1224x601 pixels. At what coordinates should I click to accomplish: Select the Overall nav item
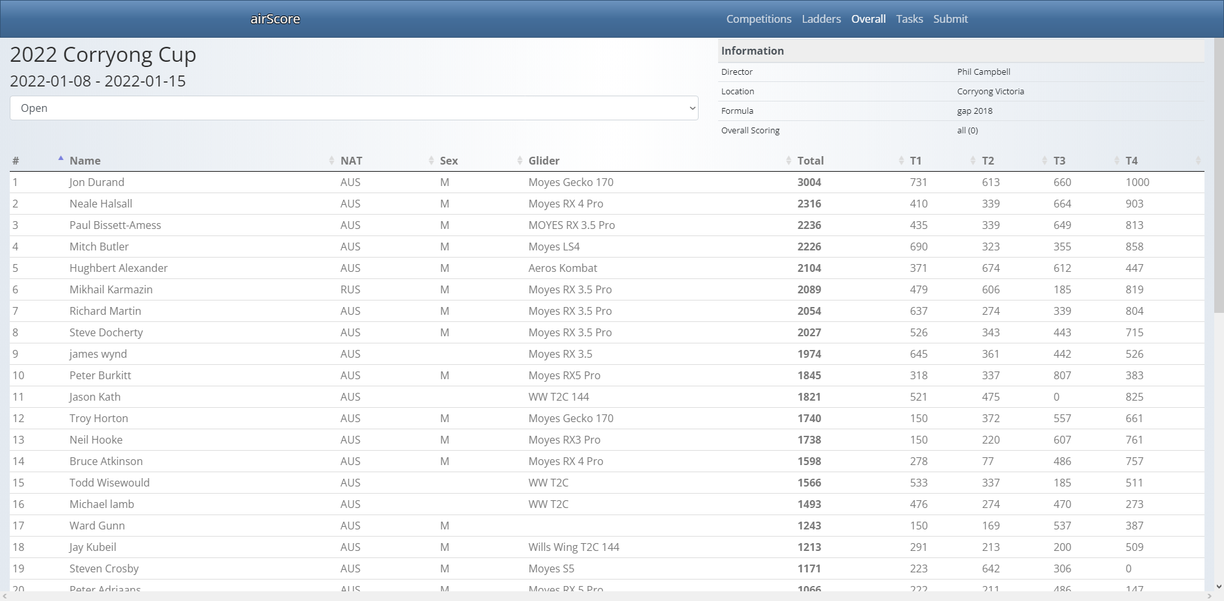click(868, 19)
